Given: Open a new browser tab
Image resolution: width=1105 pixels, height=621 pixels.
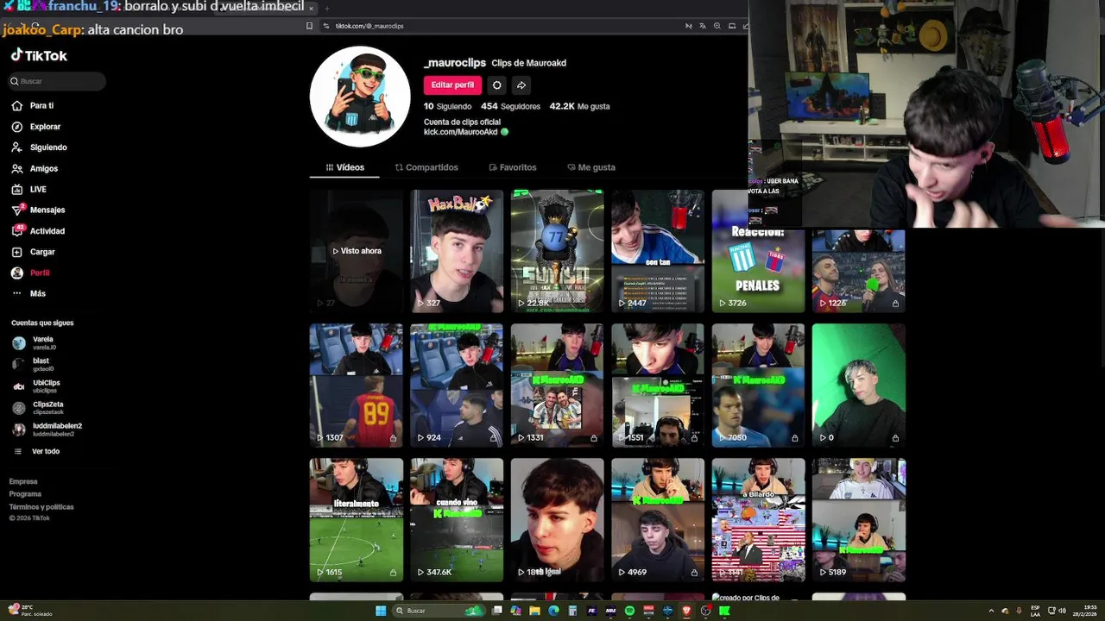Looking at the screenshot, I should tap(327, 8).
